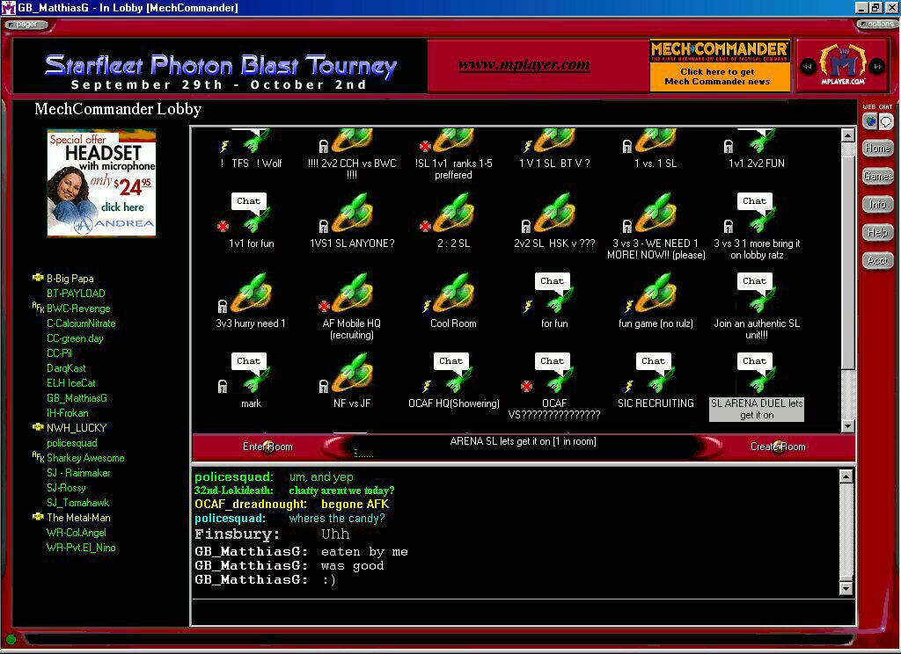The height and width of the screenshot is (654, 901).
Task: Select player The Metal-Man in the list
Action: (x=78, y=518)
